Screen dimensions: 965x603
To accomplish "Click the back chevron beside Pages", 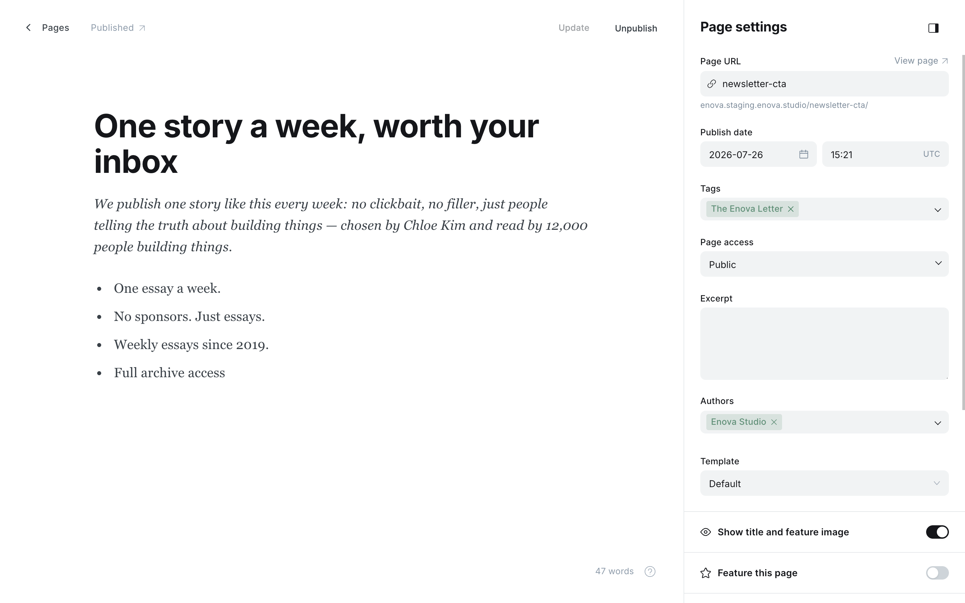I will coord(28,27).
